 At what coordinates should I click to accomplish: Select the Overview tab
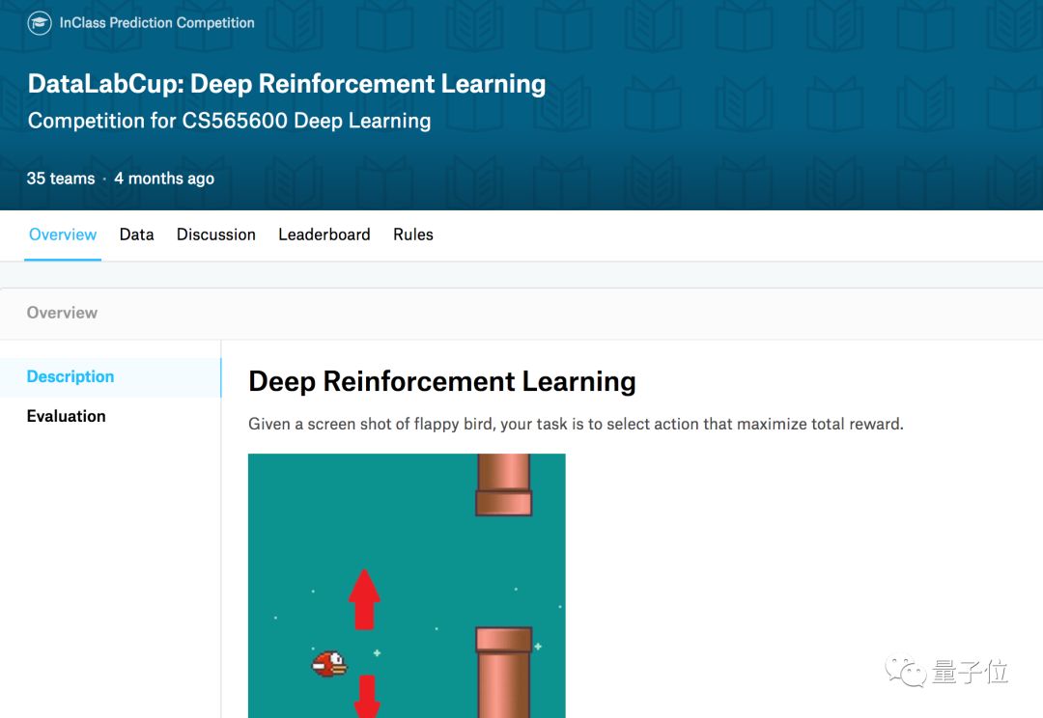[x=63, y=235]
